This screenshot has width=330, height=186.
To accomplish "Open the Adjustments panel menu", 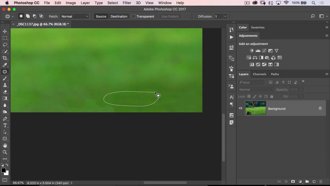I will [327, 35].
